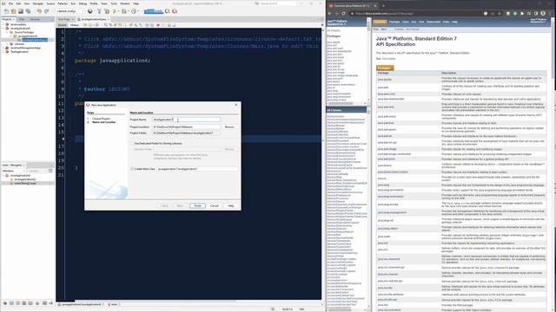
Task: Click Index in Java docs navigation bar
Action: click(x=446, y=22)
